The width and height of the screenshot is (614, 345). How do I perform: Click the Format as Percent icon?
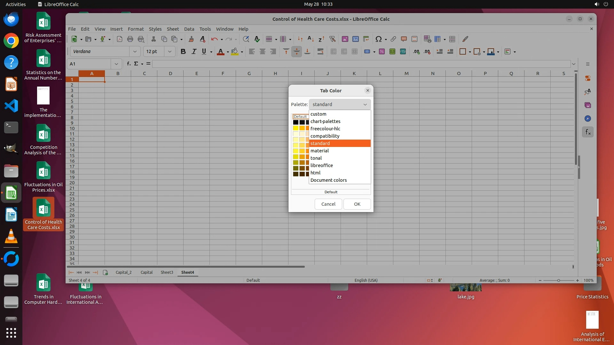[382, 52]
